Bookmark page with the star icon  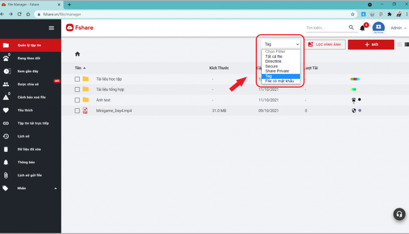click(x=352, y=14)
